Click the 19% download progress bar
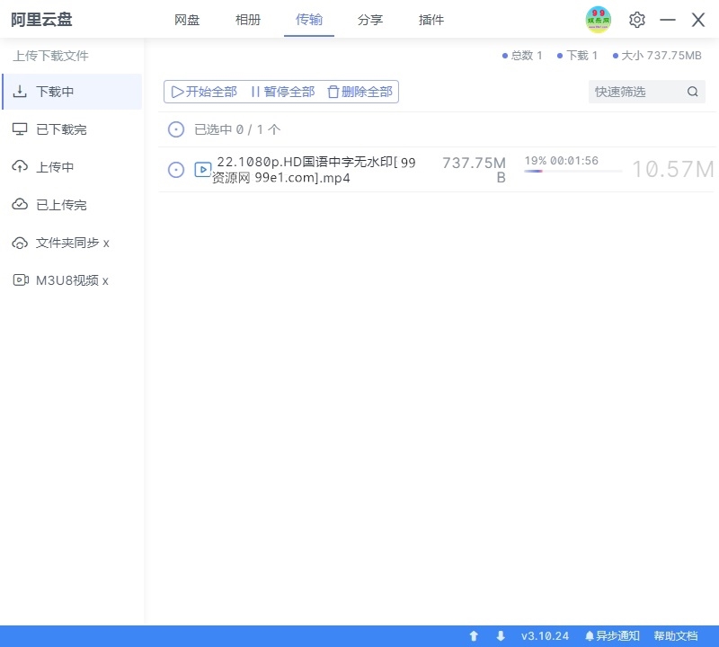The height and width of the screenshot is (647, 719). click(x=573, y=171)
